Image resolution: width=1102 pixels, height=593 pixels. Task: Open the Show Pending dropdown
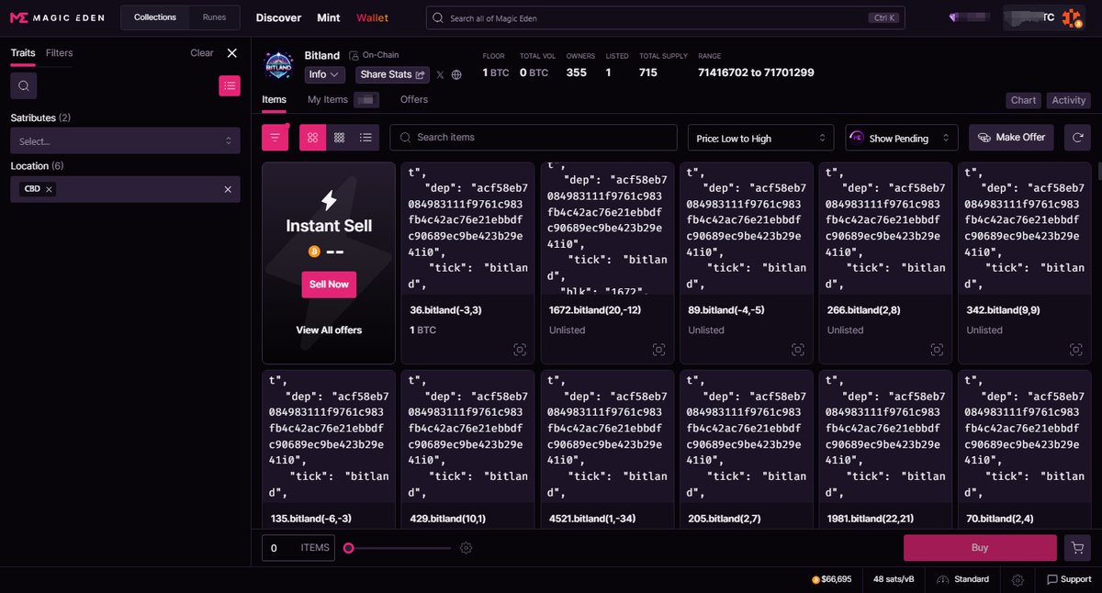[x=902, y=138]
